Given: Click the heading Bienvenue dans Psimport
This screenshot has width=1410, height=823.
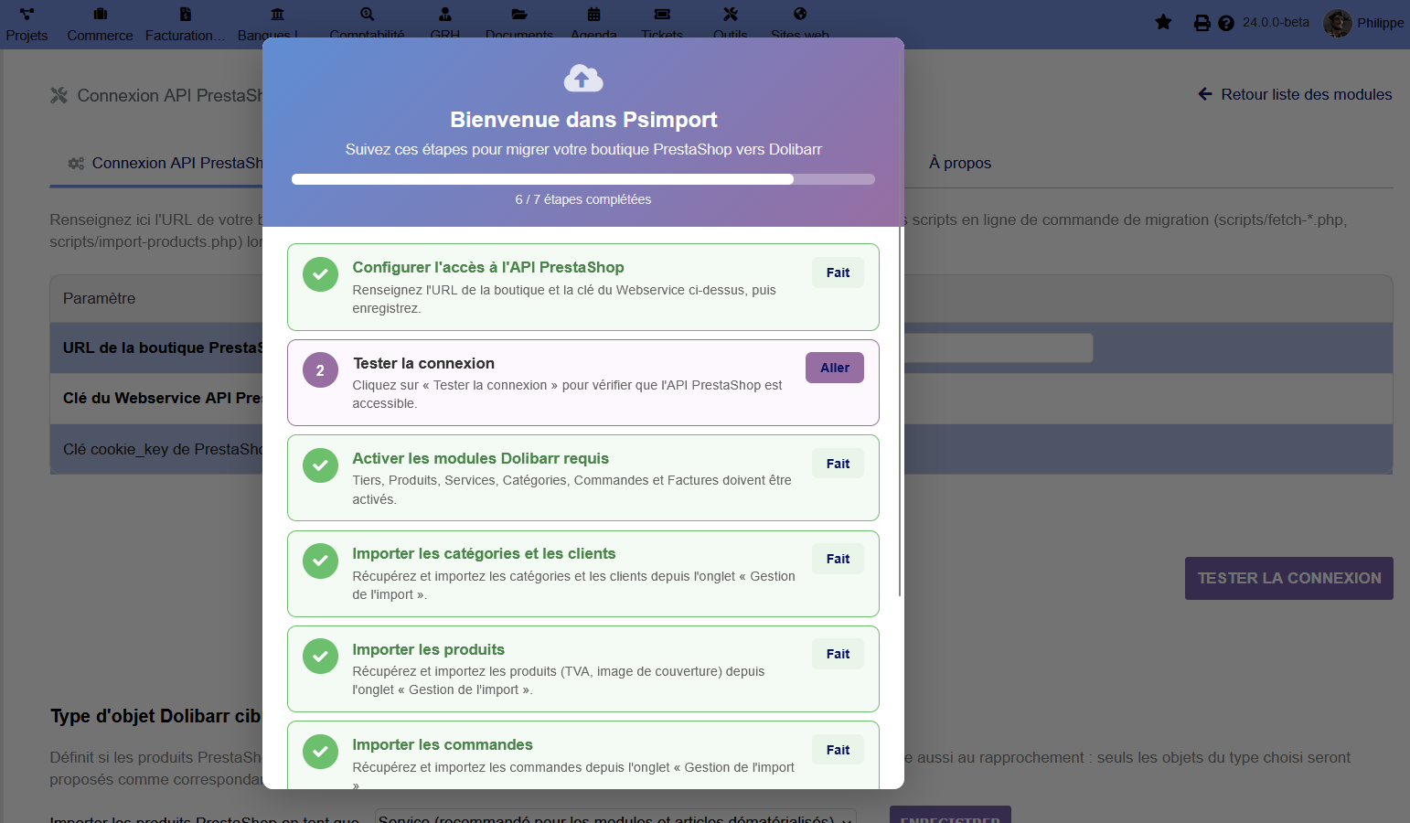Looking at the screenshot, I should point(583,120).
